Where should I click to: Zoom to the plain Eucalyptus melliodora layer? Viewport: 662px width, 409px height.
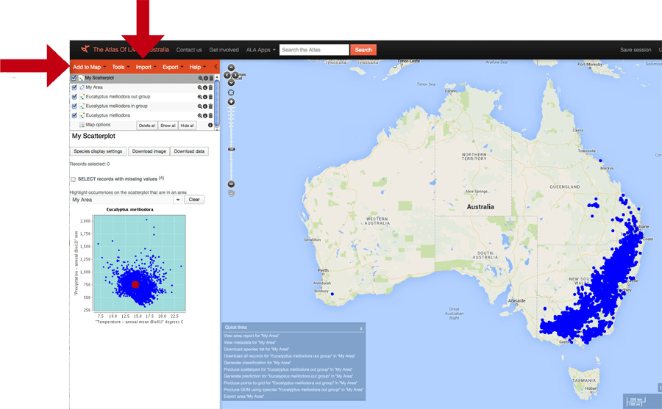click(x=199, y=115)
